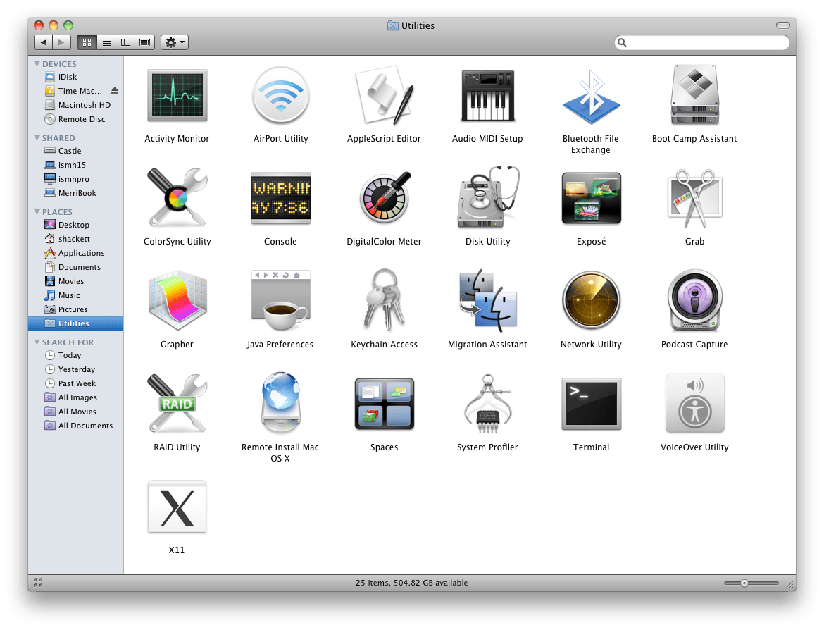Open Keychain Access keys icon
Screen dimensions: 824x630
tap(384, 299)
